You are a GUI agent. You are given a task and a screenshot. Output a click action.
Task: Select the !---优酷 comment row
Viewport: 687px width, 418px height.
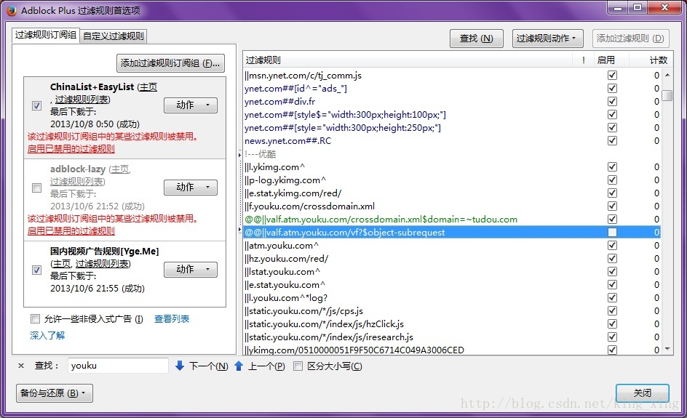point(451,153)
